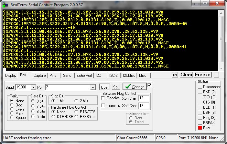Screen dimensions: 227x144
Task: Switch to the Display tab
Action: pyautogui.click(x=11, y=76)
